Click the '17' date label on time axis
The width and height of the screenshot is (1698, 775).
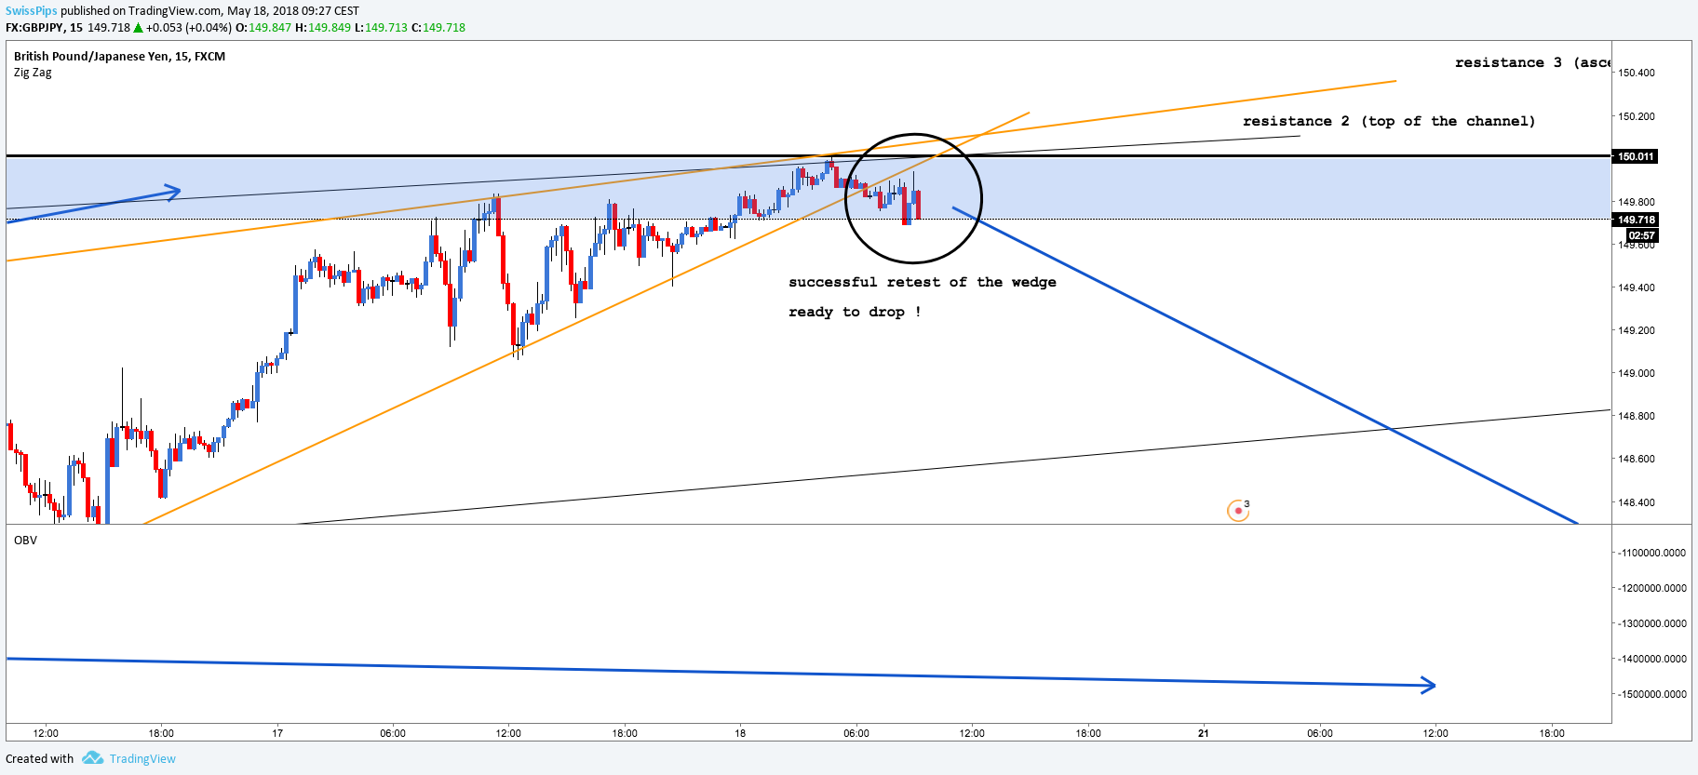[277, 733]
